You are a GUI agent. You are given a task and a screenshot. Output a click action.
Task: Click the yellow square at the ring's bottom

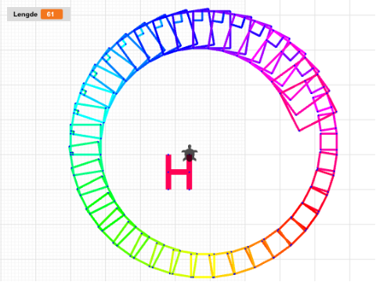tap(202, 265)
